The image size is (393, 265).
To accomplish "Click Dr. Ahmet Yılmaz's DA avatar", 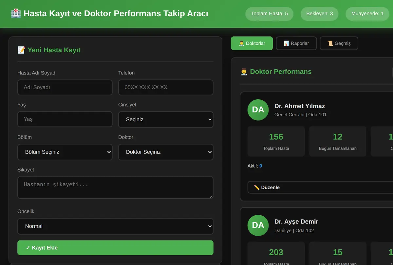I will pyautogui.click(x=258, y=110).
